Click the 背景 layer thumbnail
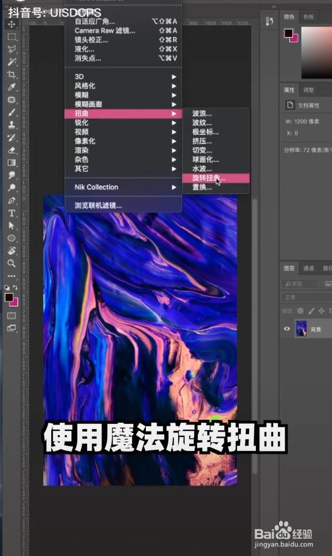The image size is (332, 556). click(x=301, y=329)
